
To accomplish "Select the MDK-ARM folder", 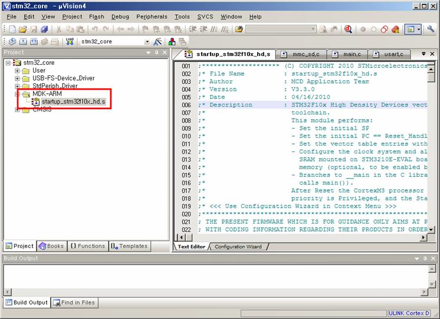I will pyautogui.click(x=47, y=94).
